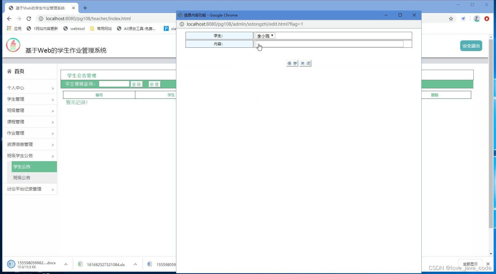
Task: Open the webtool bookmark
Action: click(74, 28)
